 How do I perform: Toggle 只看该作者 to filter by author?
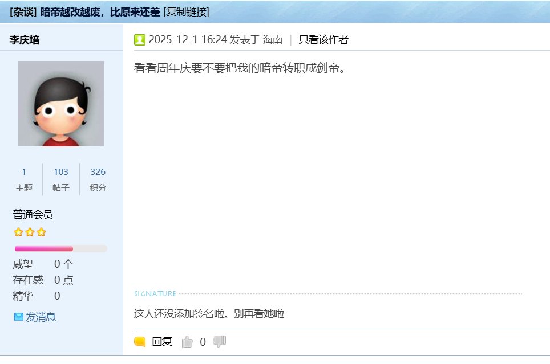(x=323, y=40)
